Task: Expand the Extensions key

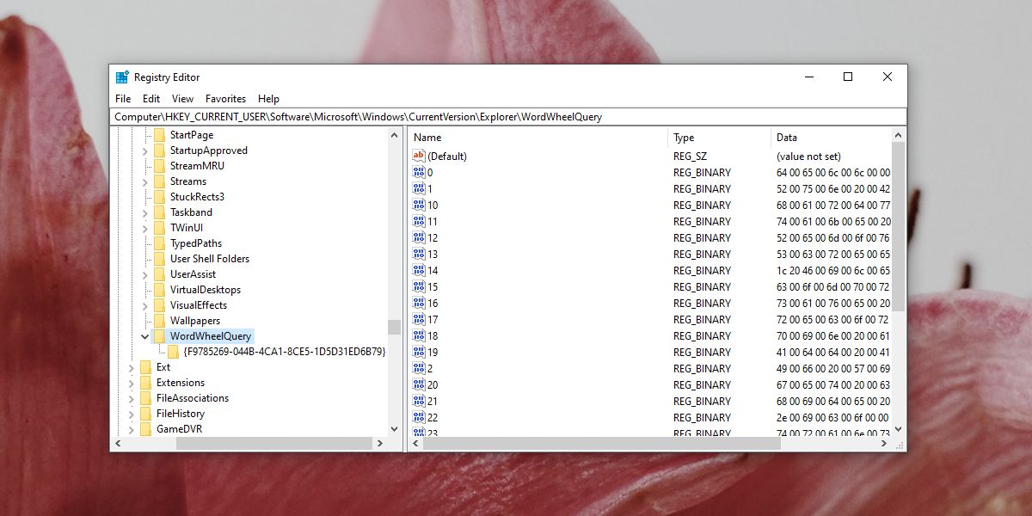Action: click(x=131, y=383)
